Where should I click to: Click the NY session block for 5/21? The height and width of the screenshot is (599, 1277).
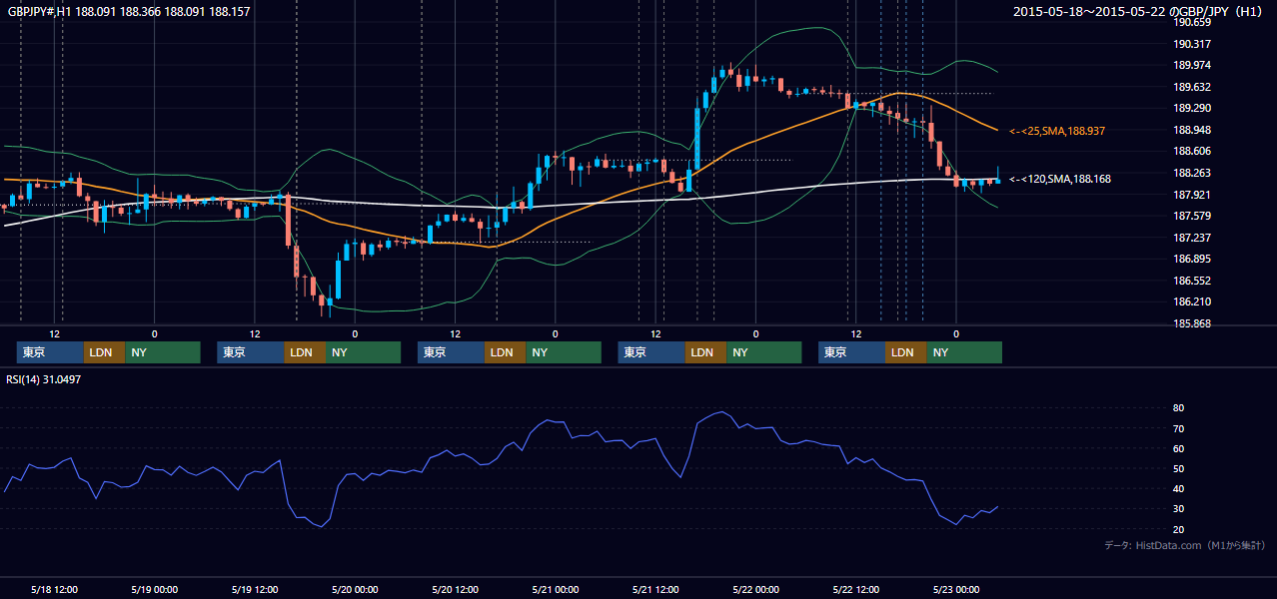point(764,352)
